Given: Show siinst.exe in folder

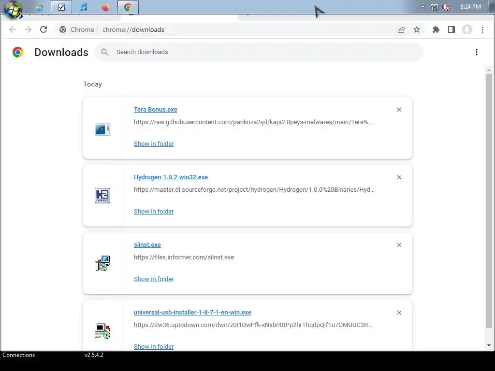Looking at the screenshot, I should [x=154, y=279].
